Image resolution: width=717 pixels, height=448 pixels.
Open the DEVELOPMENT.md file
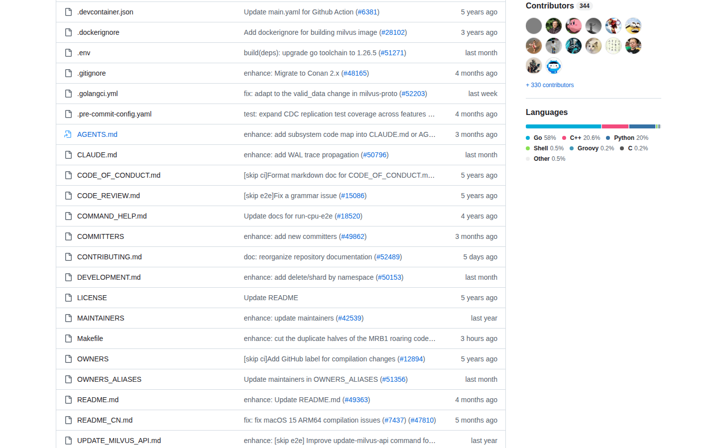pos(109,277)
